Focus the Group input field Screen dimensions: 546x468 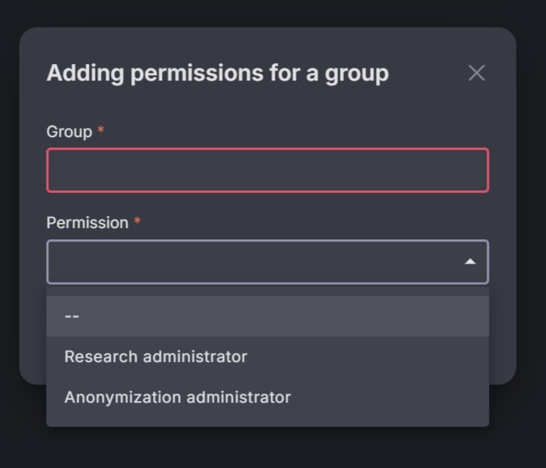click(267, 170)
